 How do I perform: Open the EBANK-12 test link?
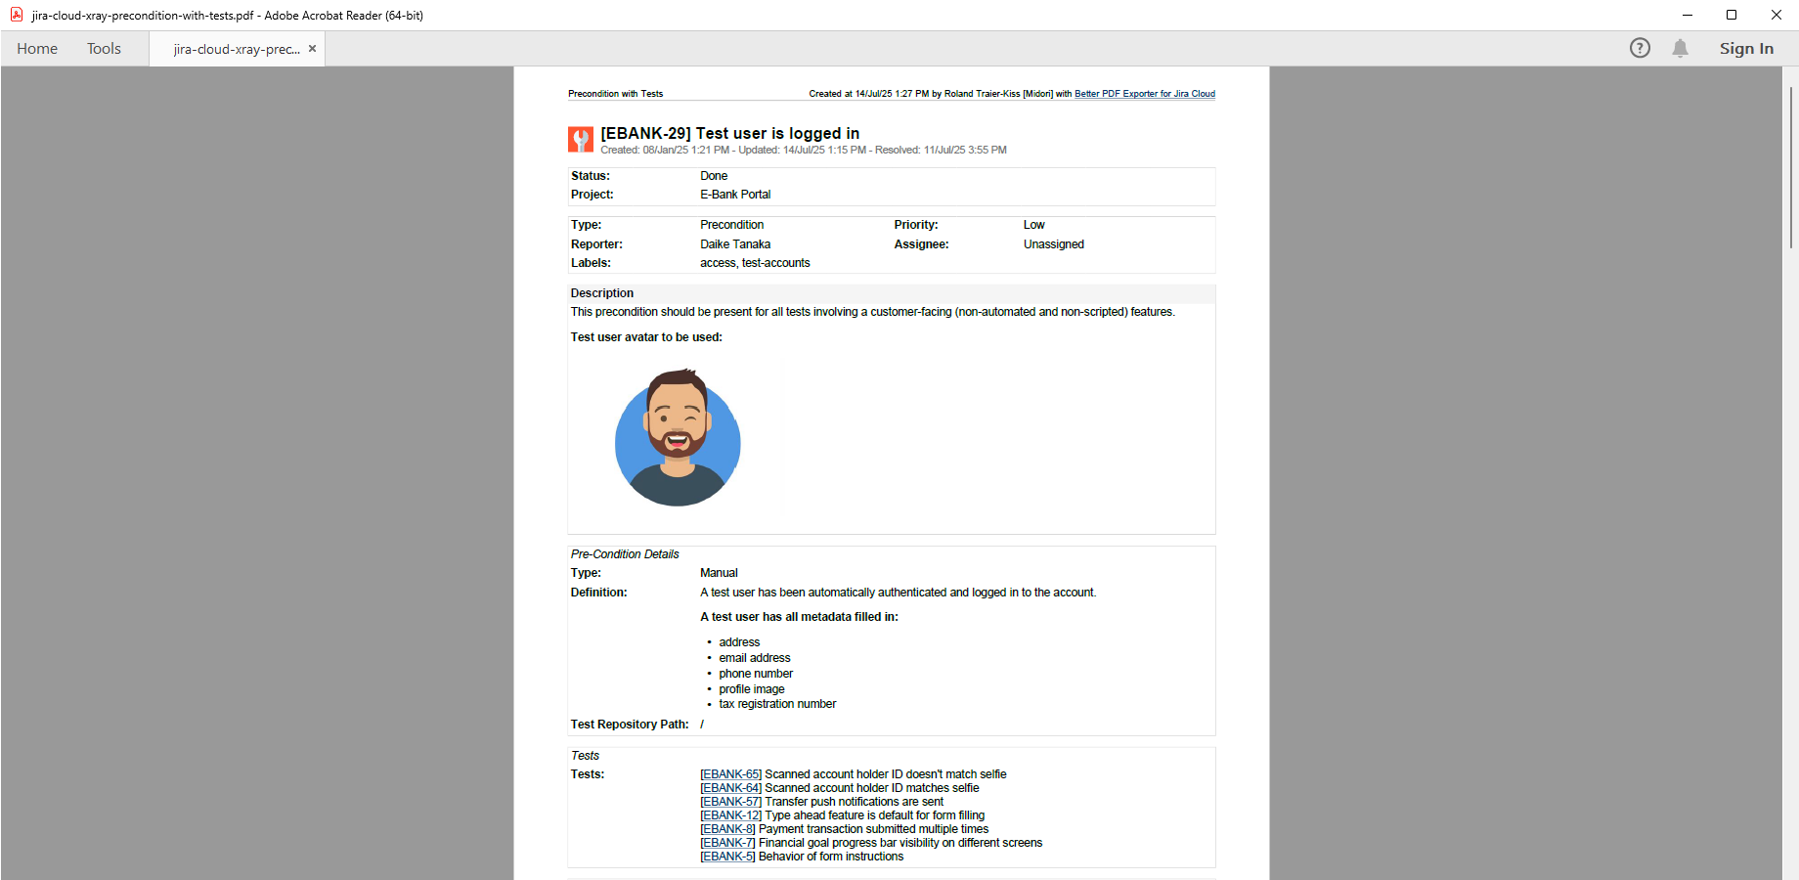730,815
